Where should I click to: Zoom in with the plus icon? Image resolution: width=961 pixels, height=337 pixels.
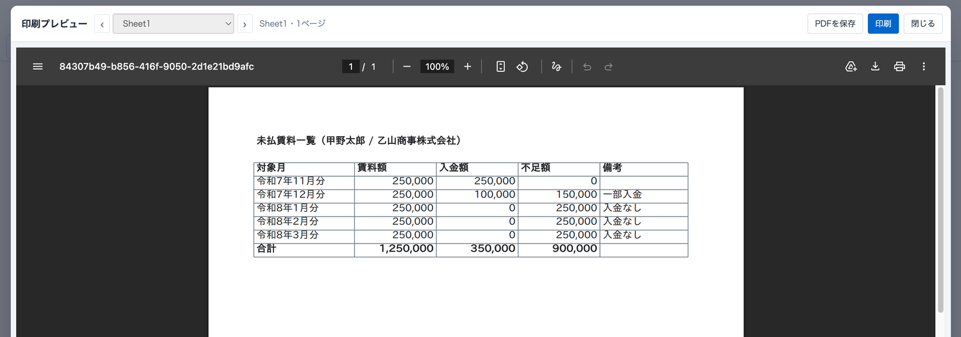point(467,67)
